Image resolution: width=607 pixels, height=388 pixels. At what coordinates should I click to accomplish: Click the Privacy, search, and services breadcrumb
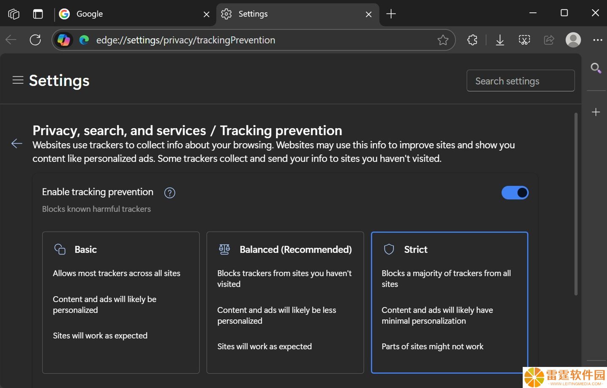tap(119, 131)
